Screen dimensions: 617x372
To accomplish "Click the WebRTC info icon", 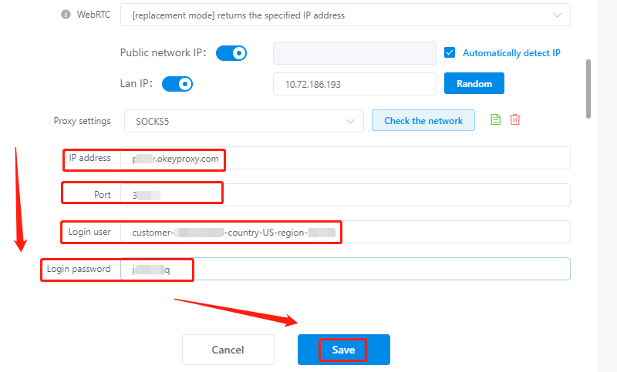I will click(x=66, y=15).
